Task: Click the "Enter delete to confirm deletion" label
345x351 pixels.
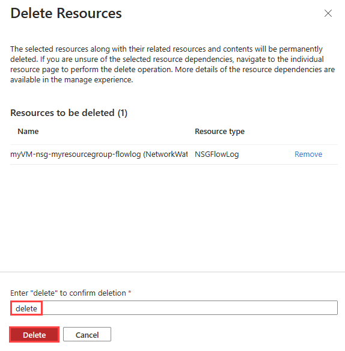Action: tap(68, 293)
